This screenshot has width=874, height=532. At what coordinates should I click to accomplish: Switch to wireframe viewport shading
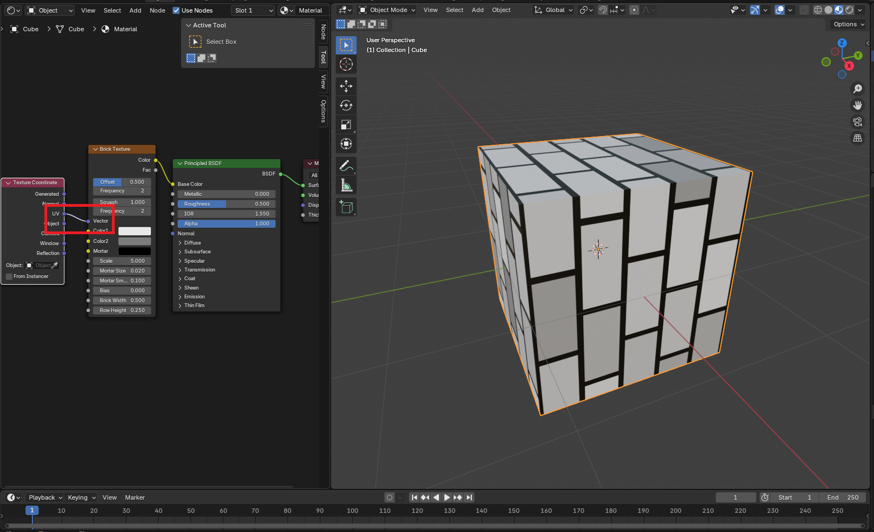(818, 10)
